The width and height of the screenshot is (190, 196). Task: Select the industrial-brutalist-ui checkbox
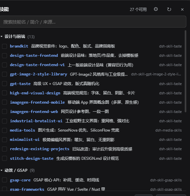click(x=5, y=121)
